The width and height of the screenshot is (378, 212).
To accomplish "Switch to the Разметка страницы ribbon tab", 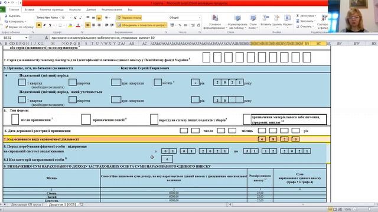I will [51, 9].
